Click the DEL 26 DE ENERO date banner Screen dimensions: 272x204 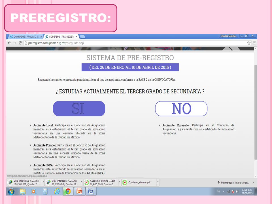[130, 67]
